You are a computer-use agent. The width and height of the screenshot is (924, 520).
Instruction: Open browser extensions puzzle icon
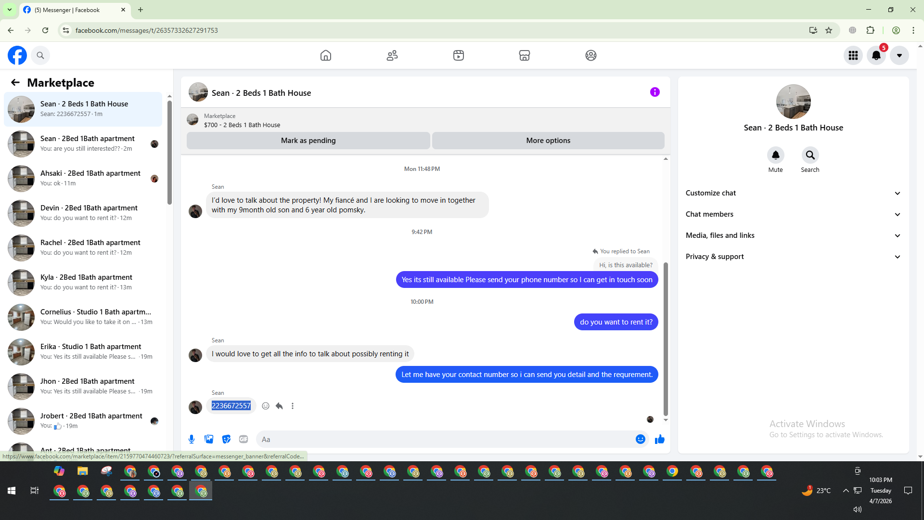pos(871,30)
